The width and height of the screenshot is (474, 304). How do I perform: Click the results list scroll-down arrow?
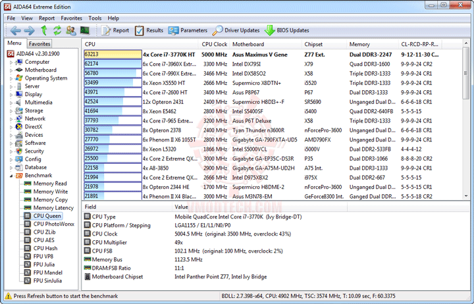(x=466, y=196)
